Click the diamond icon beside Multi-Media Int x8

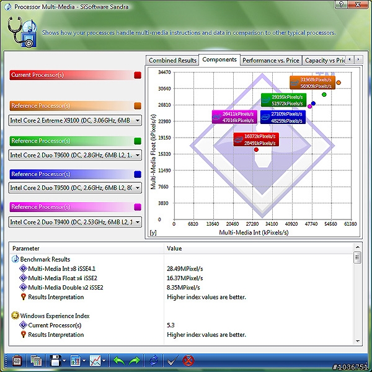(x=23, y=268)
